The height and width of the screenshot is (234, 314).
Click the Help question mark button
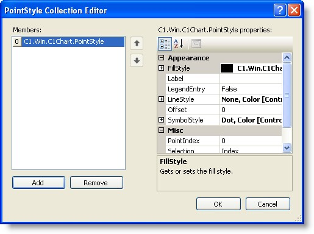[280, 10]
